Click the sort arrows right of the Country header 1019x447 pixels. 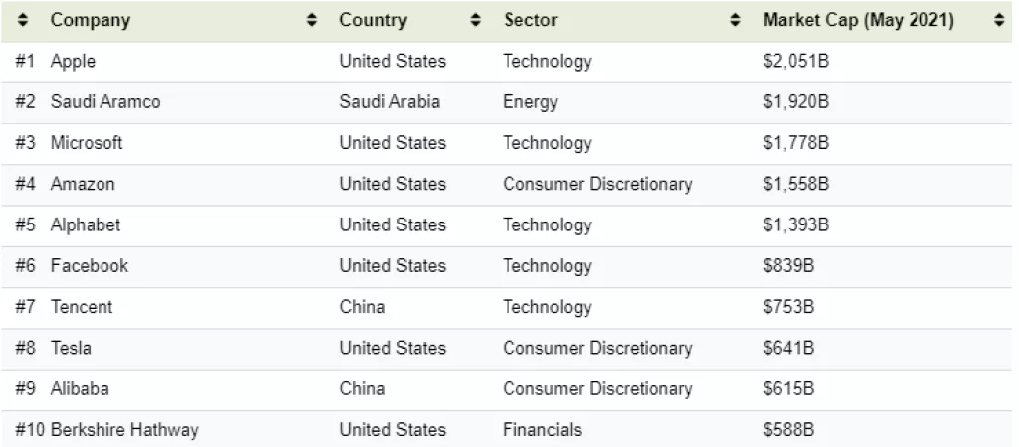click(476, 20)
